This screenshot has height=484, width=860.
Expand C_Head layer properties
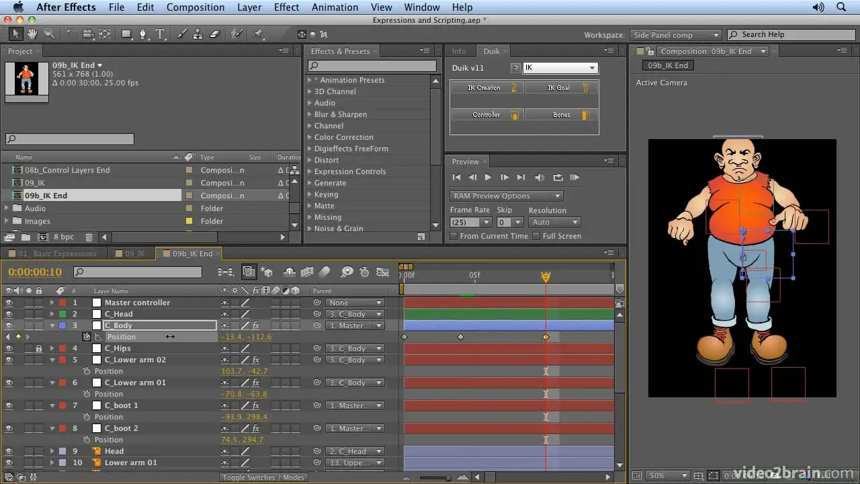pyautogui.click(x=52, y=315)
